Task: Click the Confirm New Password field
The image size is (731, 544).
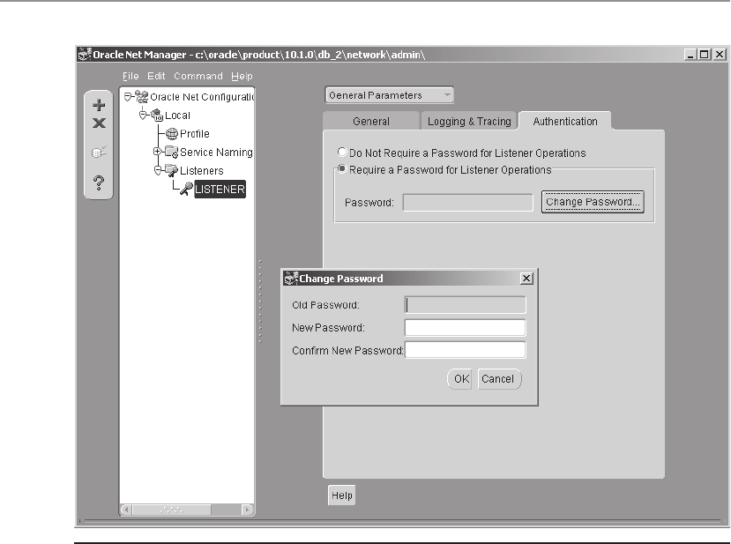Action: click(466, 350)
